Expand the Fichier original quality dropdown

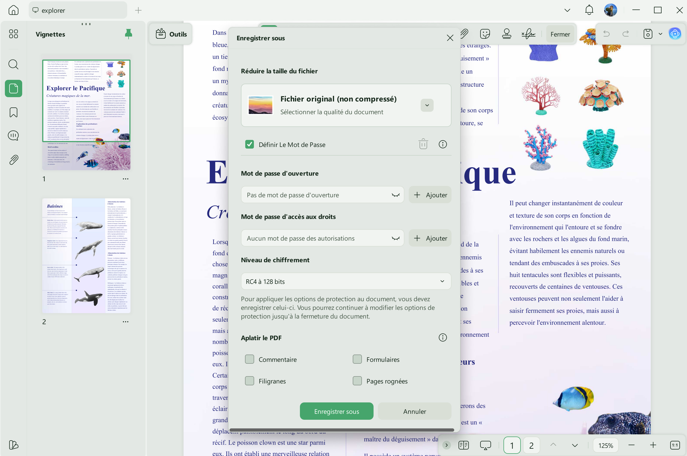tap(427, 105)
